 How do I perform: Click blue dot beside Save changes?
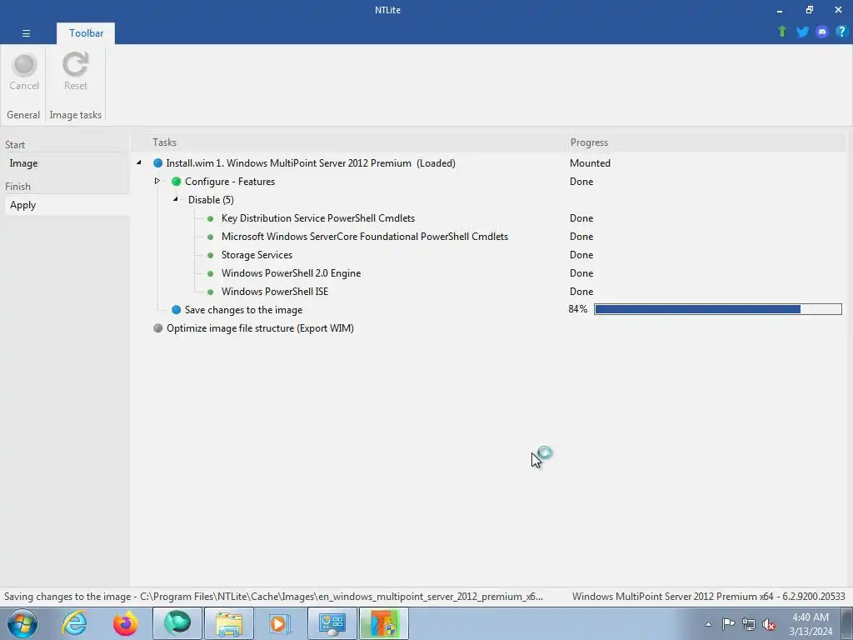coord(177,310)
